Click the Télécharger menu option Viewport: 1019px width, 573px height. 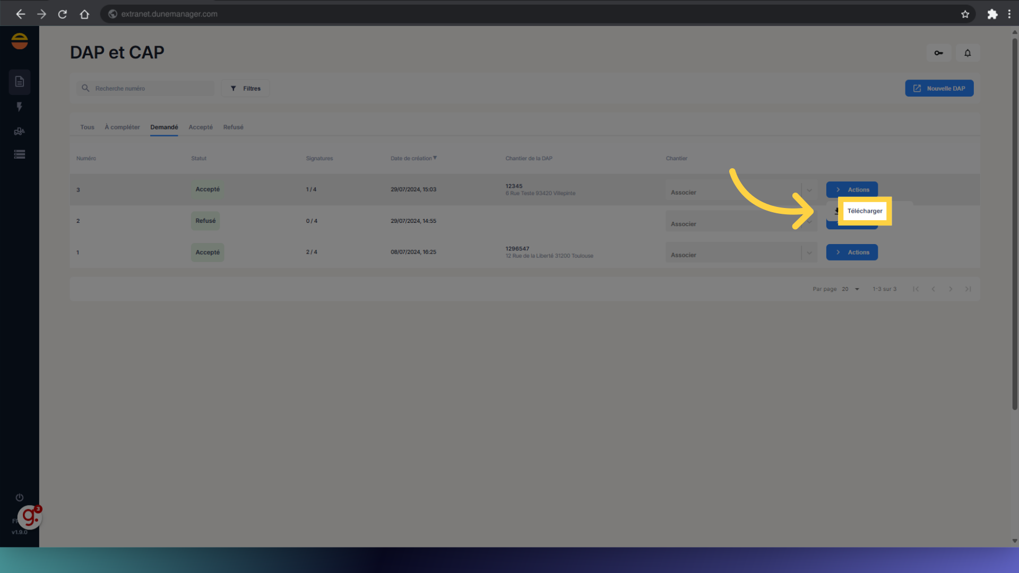(864, 211)
